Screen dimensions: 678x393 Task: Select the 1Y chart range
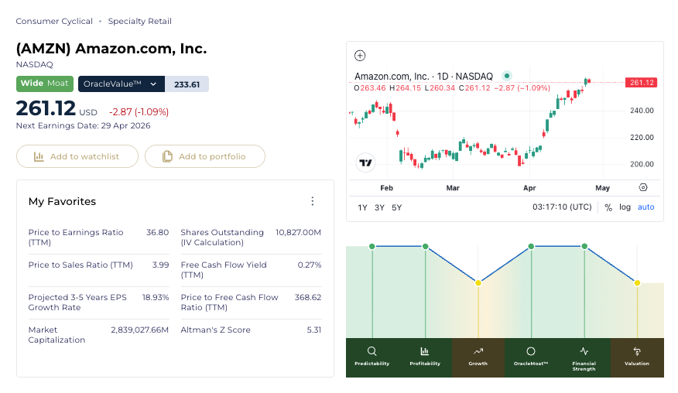tap(362, 207)
